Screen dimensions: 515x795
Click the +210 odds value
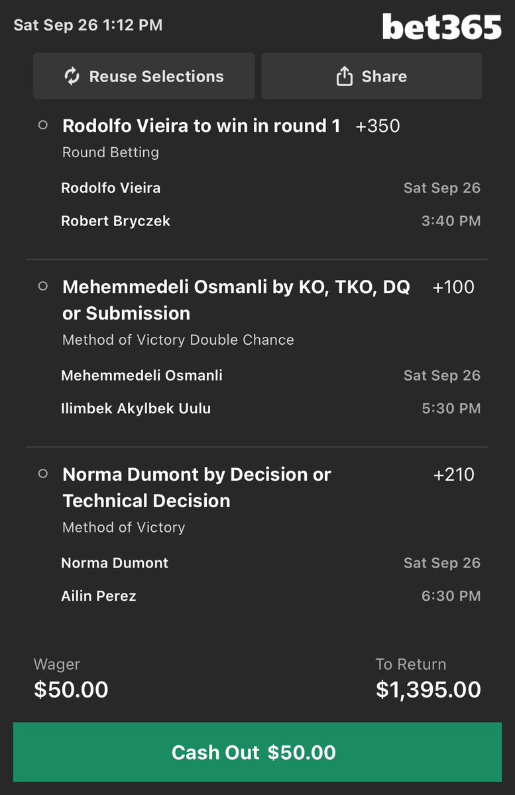(453, 475)
